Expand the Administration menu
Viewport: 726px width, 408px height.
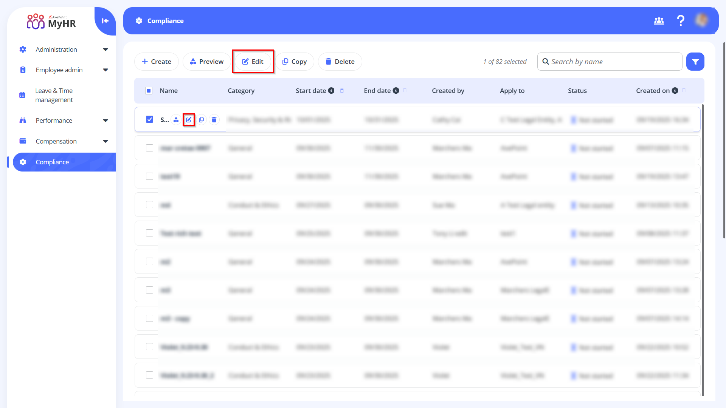[x=105, y=49]
